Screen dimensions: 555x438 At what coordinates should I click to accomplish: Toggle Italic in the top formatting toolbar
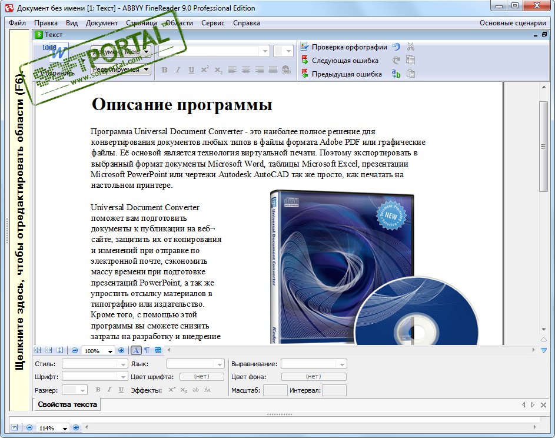click(178, 69)
